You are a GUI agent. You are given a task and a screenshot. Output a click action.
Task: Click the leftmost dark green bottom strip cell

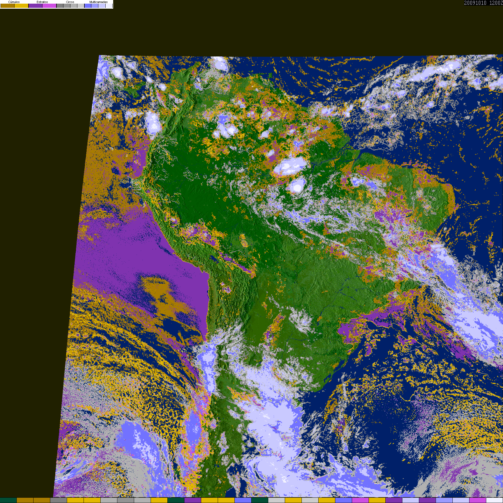pos(8,500)
